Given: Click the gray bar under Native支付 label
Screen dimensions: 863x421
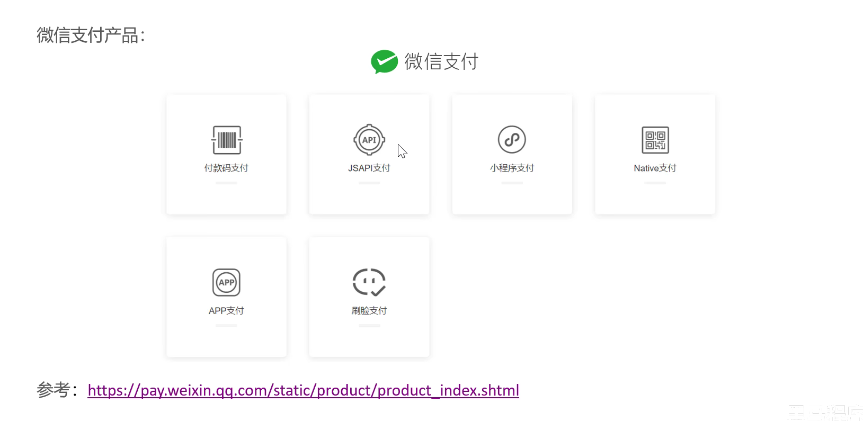Looking at the screenshot, I should (655, 183).
